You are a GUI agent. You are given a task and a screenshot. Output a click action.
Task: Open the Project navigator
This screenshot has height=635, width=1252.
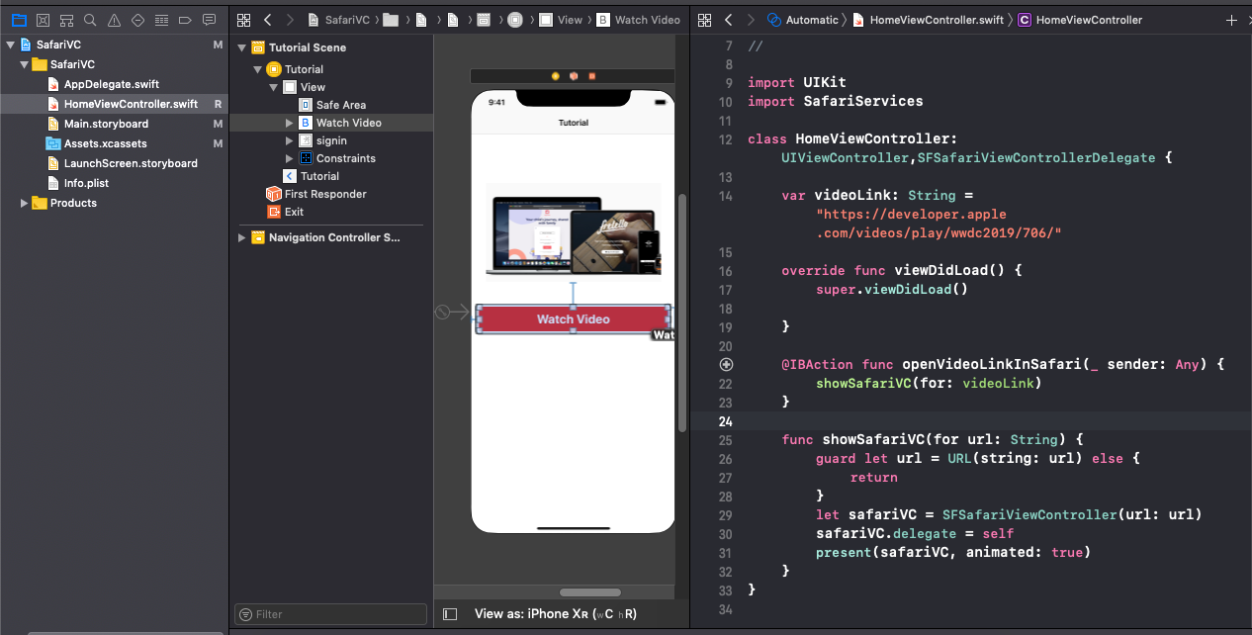tap(19, 20)
